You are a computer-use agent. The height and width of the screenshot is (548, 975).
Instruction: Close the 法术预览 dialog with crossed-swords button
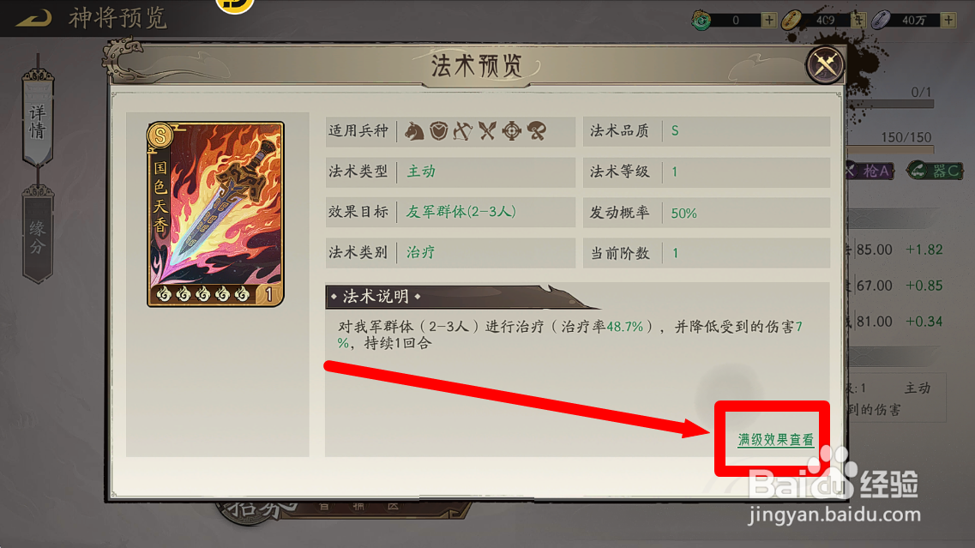point(825,64)
